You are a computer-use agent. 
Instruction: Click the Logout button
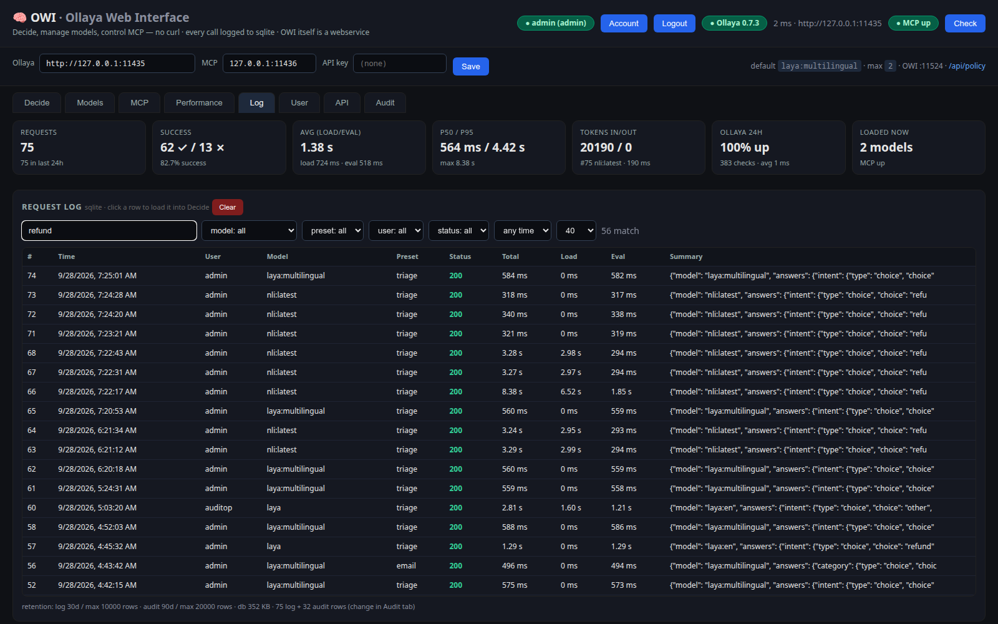point(674,24)
